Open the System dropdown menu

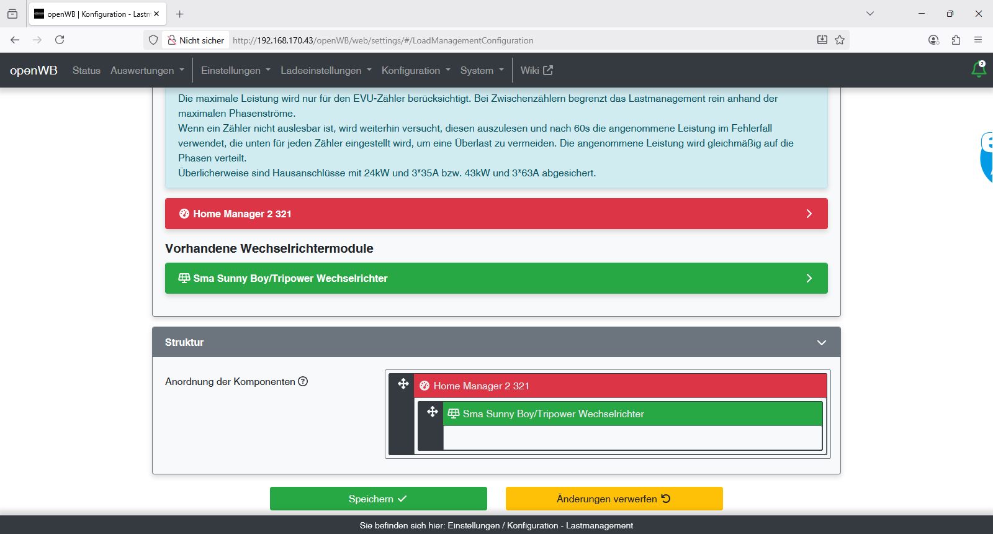coord(482,70)
